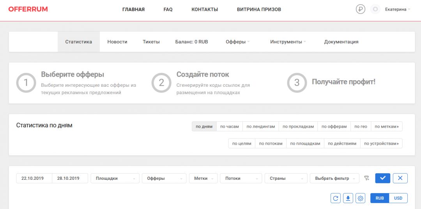Show statistics по площадкам
Screen dimensions: 421x209
point(305,143)
